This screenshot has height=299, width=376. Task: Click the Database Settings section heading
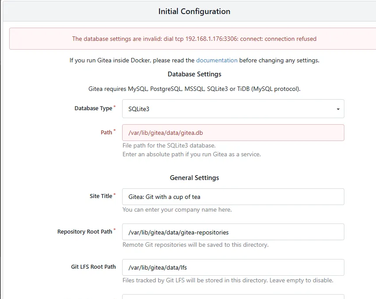tap(194, 74)
